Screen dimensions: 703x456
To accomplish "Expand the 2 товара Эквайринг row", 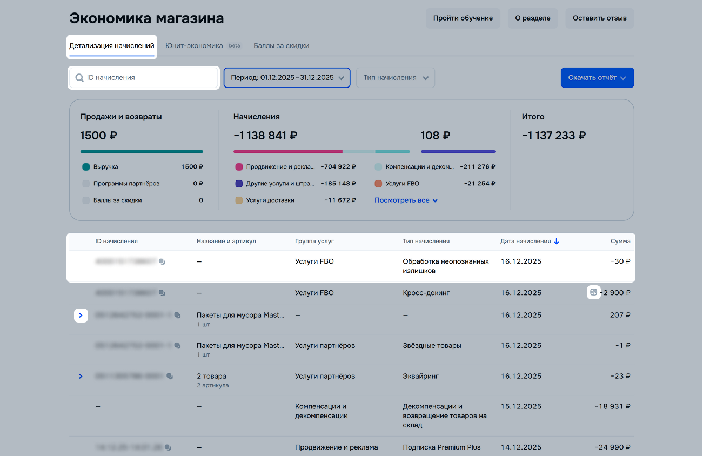I will 81,376.
